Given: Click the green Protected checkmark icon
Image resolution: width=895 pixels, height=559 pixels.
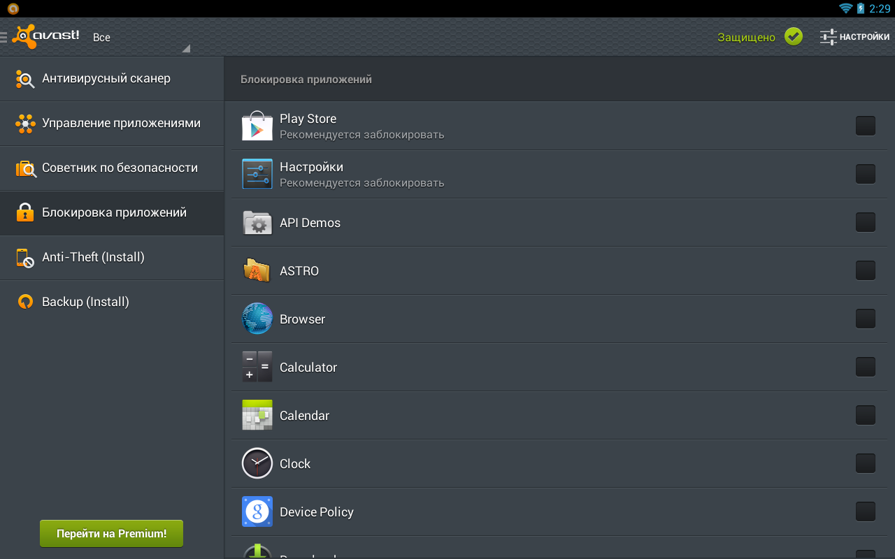Looking at the screenshot, I should click(x=793, y=36).
